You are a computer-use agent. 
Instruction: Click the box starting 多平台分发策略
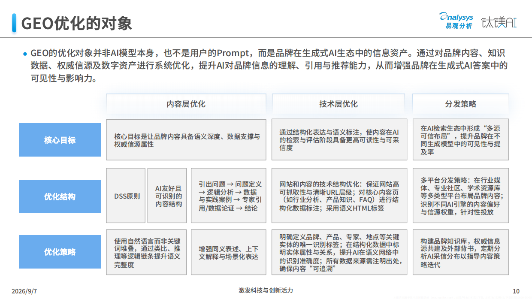point(461,196)
